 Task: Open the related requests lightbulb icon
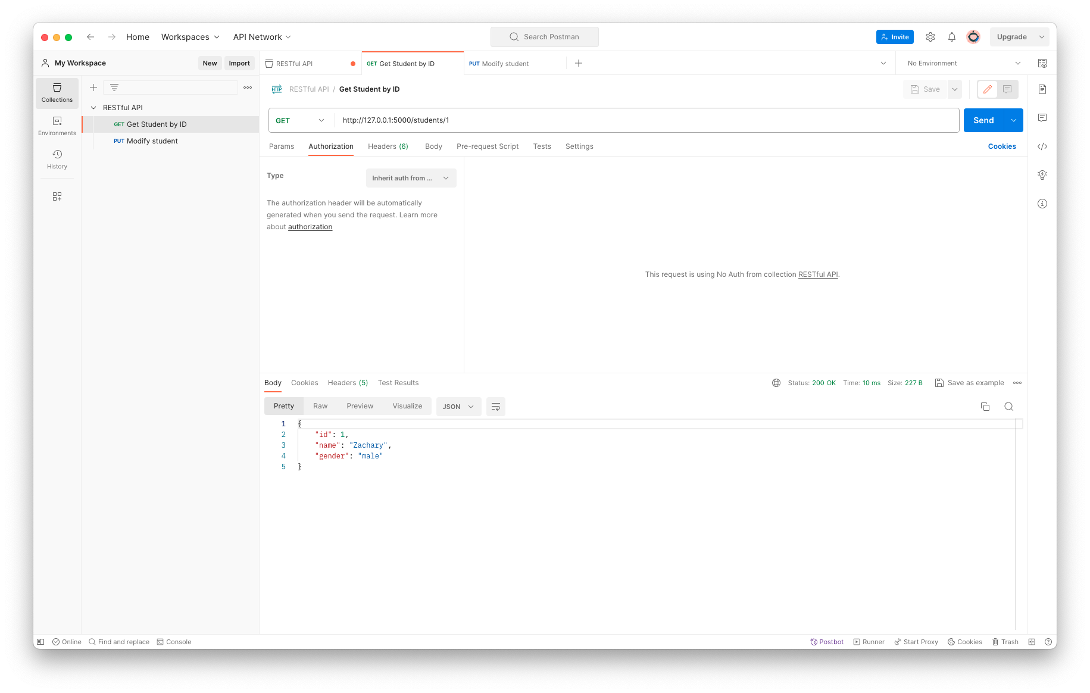click(x=1042, y=175)
